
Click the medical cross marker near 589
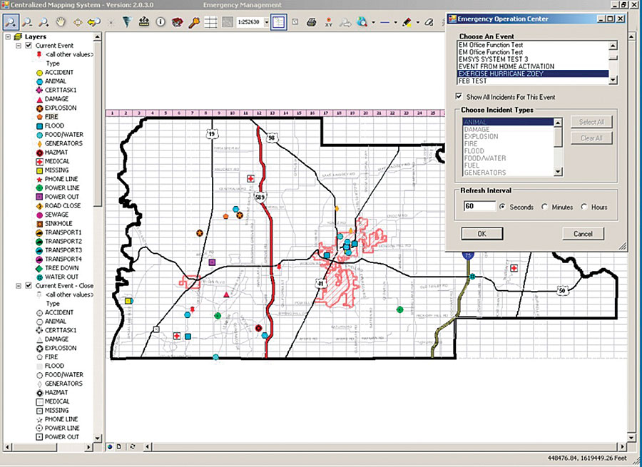point(250,178)
